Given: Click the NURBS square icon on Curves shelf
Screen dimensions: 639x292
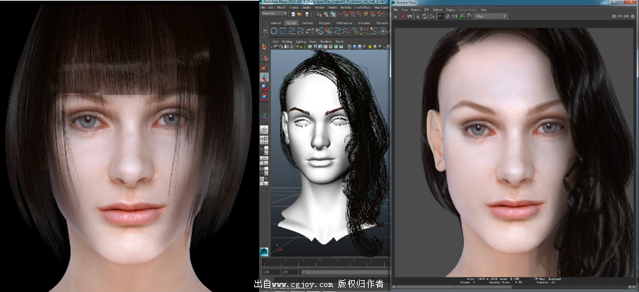Looking at the screenshot, I should (281, 31).
